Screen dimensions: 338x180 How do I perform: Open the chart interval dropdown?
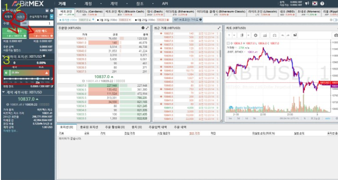click(232, 35)
